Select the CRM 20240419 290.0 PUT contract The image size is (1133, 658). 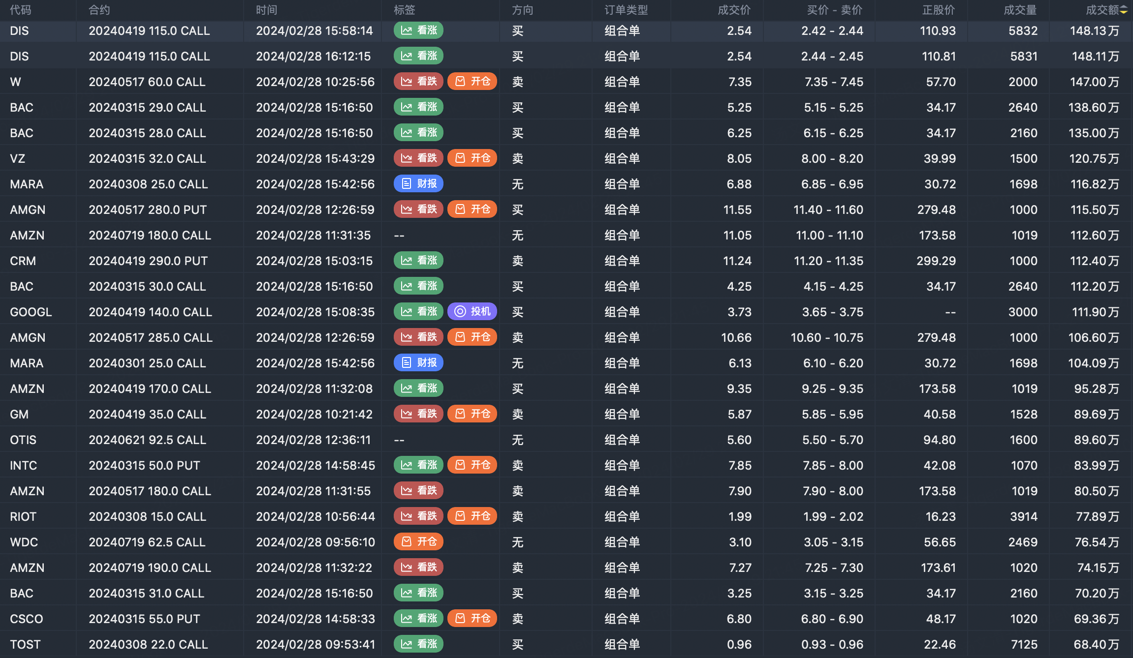(148, 261)
